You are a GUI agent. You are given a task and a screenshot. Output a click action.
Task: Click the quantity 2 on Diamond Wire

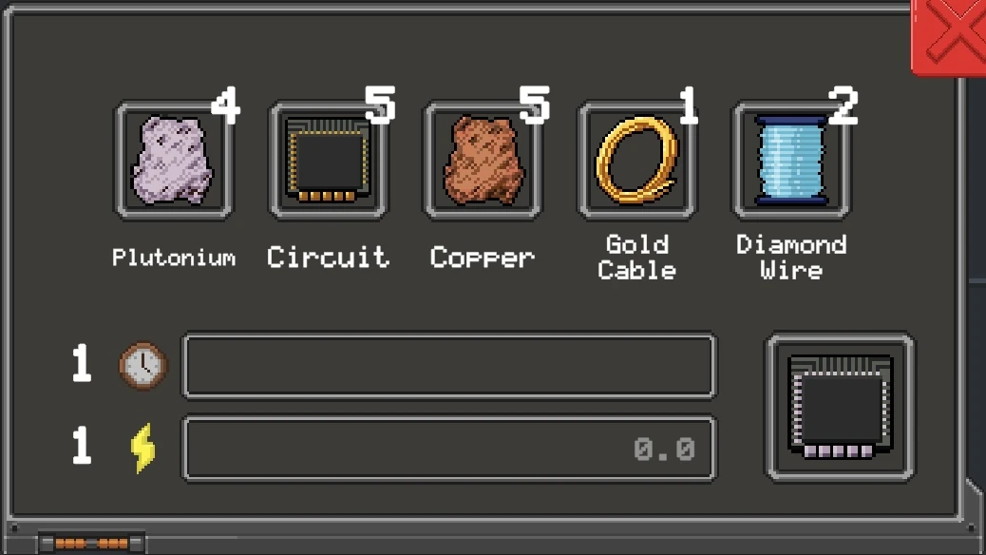pos(844,105)
